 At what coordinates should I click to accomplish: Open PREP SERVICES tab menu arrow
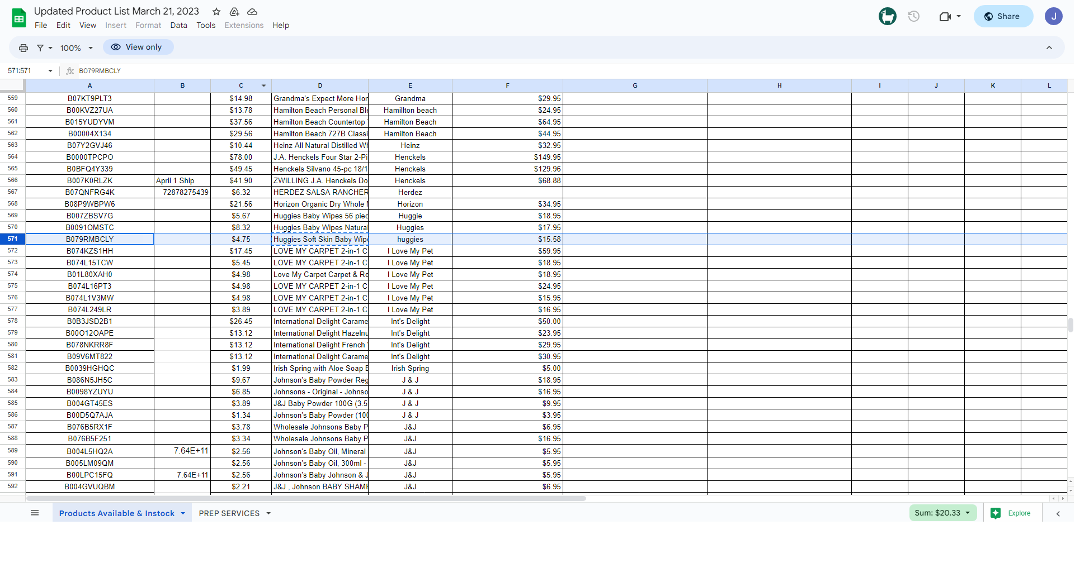tap(268, 514)
